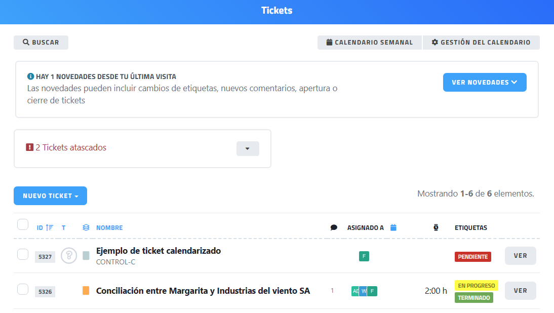The height and width of the screenshot is (313, 554).
Task: Click the layers stack icon in table header
Action: point(86,227)
